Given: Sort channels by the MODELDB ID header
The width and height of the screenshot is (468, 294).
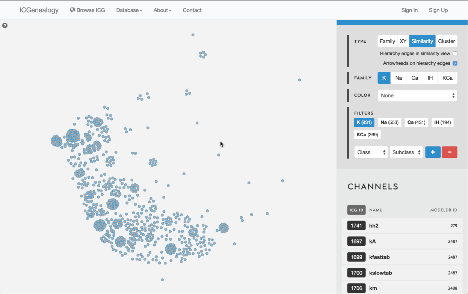Looking at the screenshot, I should 444,210.
